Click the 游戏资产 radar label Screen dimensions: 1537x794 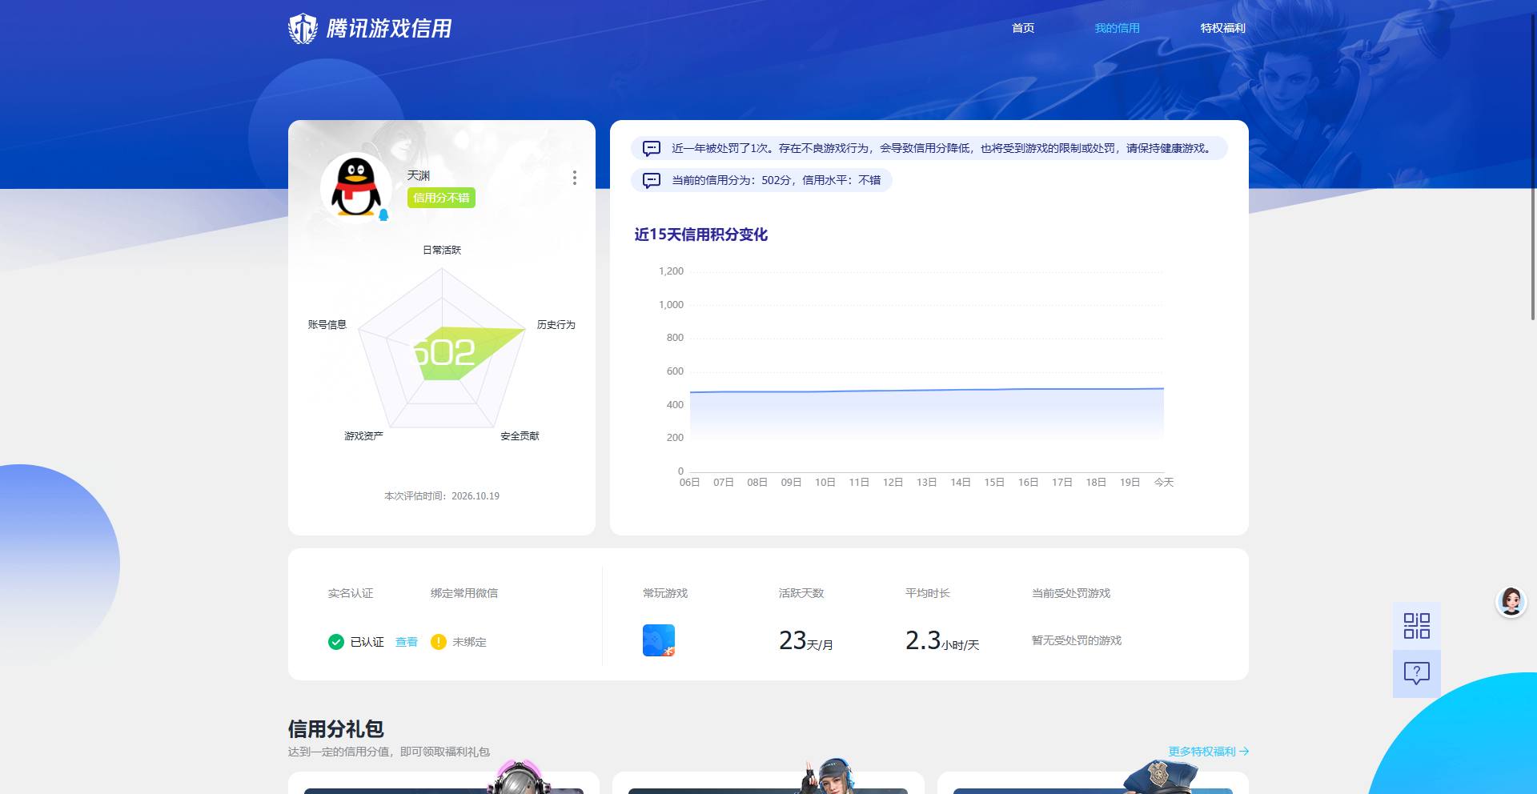(363, 435)
